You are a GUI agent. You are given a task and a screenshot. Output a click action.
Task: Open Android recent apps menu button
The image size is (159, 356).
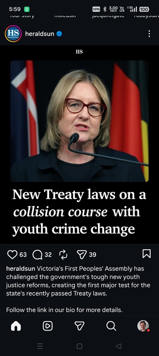tap(40, 346)
